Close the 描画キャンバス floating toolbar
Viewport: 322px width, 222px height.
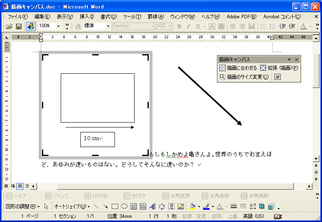click(x=297, y=60)
